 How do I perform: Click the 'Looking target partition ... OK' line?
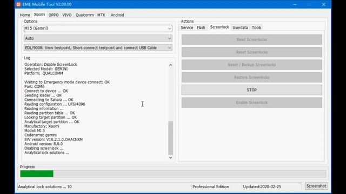tap(50, 117)
